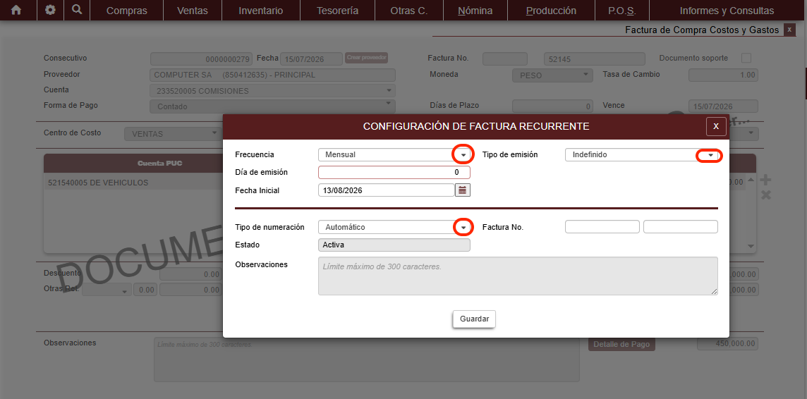Viewport: 807px width, 399px height.
Task: Click the Guardar button
Action: pos(474,319)
